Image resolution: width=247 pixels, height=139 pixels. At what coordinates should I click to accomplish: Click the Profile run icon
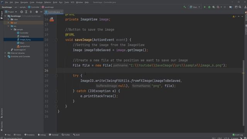click(x=218, y=7)
